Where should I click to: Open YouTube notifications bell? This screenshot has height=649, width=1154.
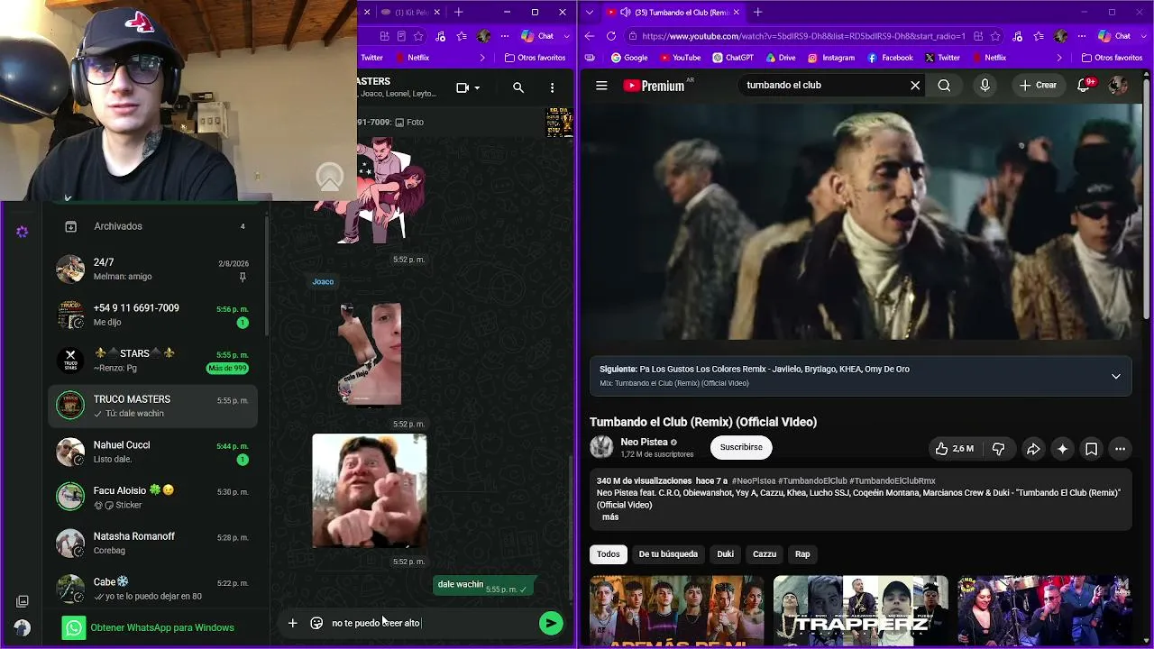(1085, 85)
